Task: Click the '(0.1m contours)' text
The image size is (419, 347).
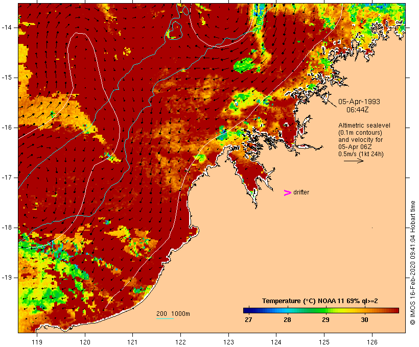Action: [360, 133]
